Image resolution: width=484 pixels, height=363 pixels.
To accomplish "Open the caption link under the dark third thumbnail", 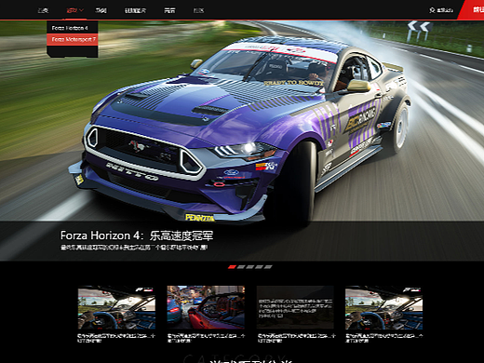I will click(296, 338).
